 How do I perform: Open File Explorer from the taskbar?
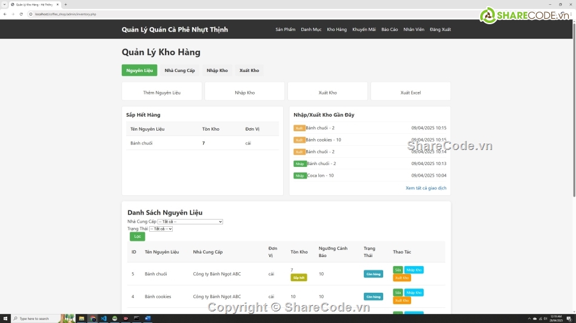point(82,319)
